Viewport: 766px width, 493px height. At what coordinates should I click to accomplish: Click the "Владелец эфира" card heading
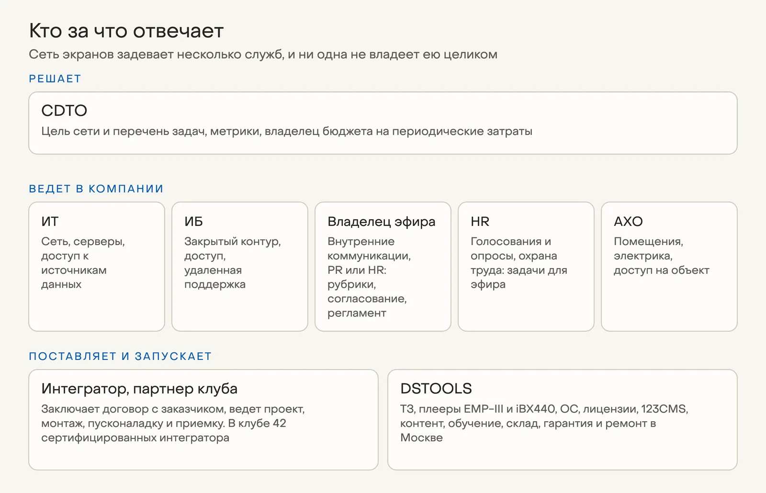pos(382,222)
